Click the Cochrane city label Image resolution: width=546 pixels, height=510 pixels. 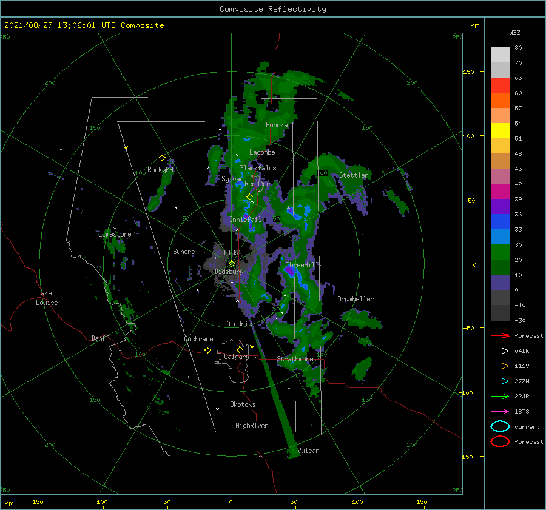point(198,339)
